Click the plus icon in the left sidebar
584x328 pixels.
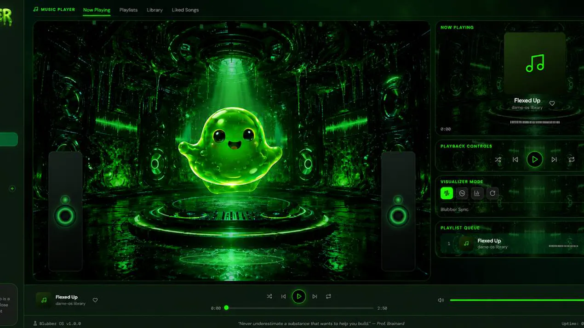click(12, 188)
